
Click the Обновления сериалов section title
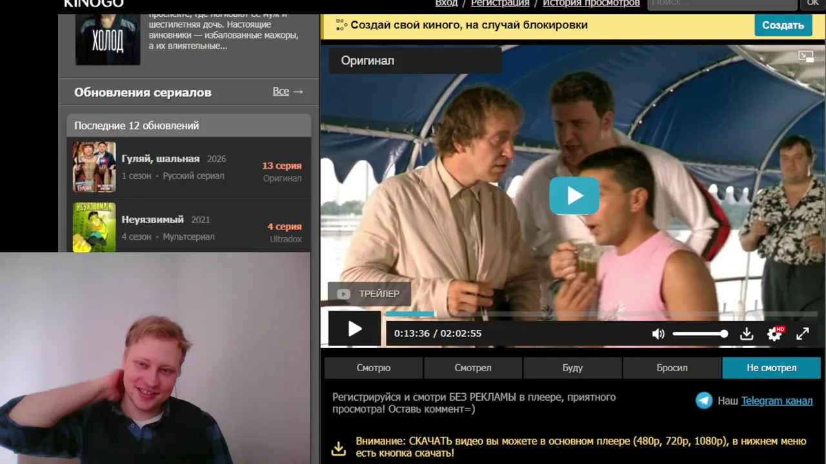point(143,92)
